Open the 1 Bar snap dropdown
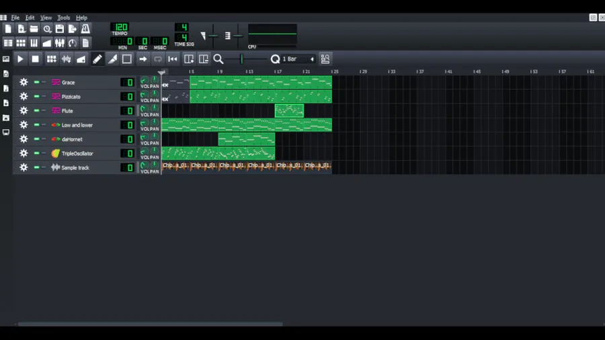This screenshot has width=605, height=340. point(298,59)
